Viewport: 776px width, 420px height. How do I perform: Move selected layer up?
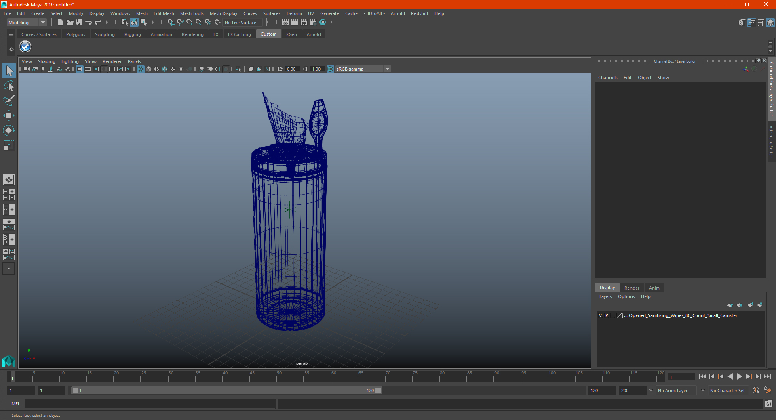[730, 305]
